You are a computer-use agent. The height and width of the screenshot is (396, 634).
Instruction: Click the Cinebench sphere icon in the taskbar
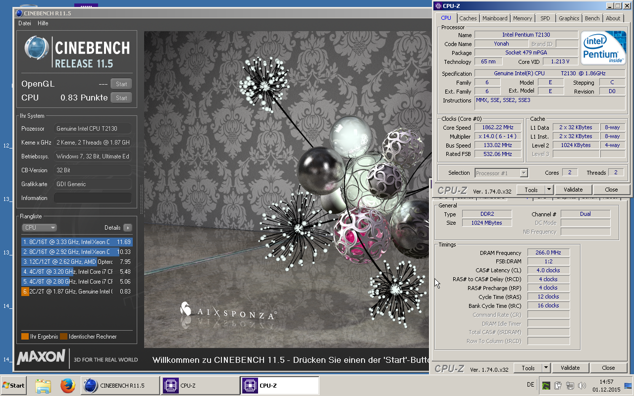click(90, 386)
